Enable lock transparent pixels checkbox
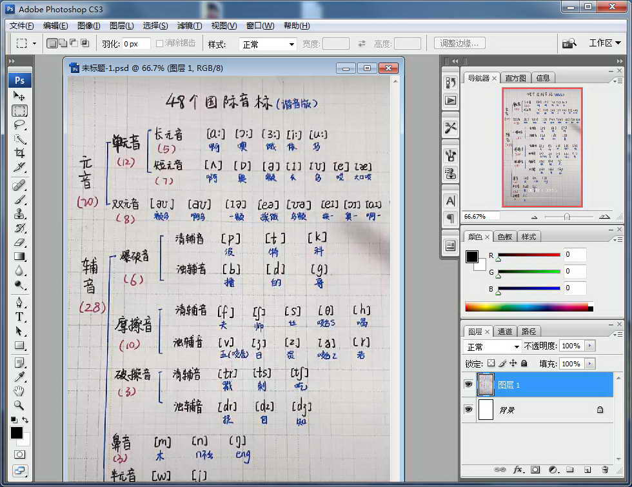The width and height of the screenshot is (632, 487). point(491,363)
